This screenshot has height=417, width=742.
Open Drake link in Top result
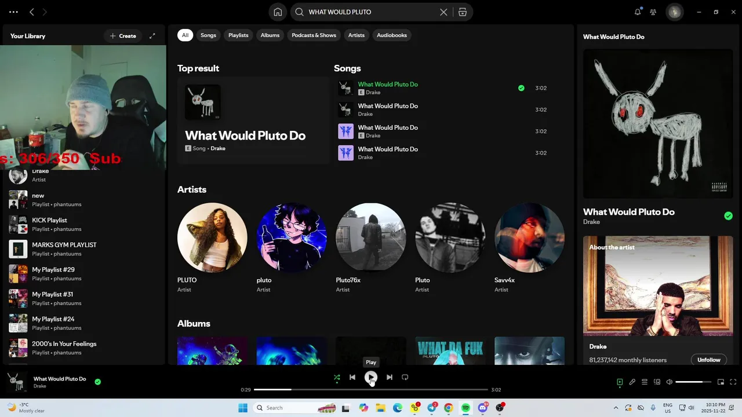click(x=218, y=148)
